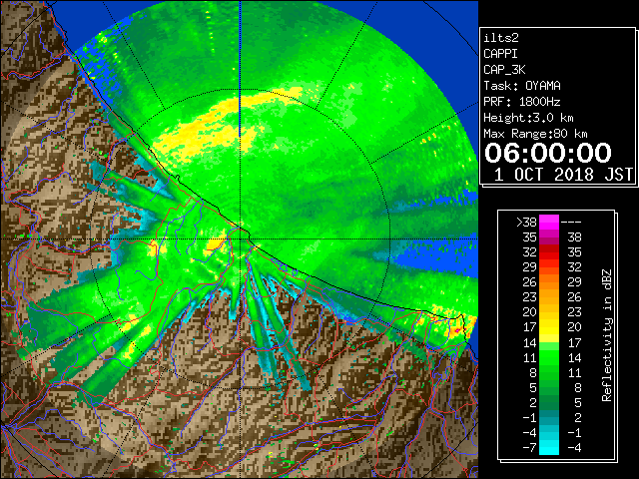
Task: Click the 'Height:3.0 km' line
Action: 528,118
